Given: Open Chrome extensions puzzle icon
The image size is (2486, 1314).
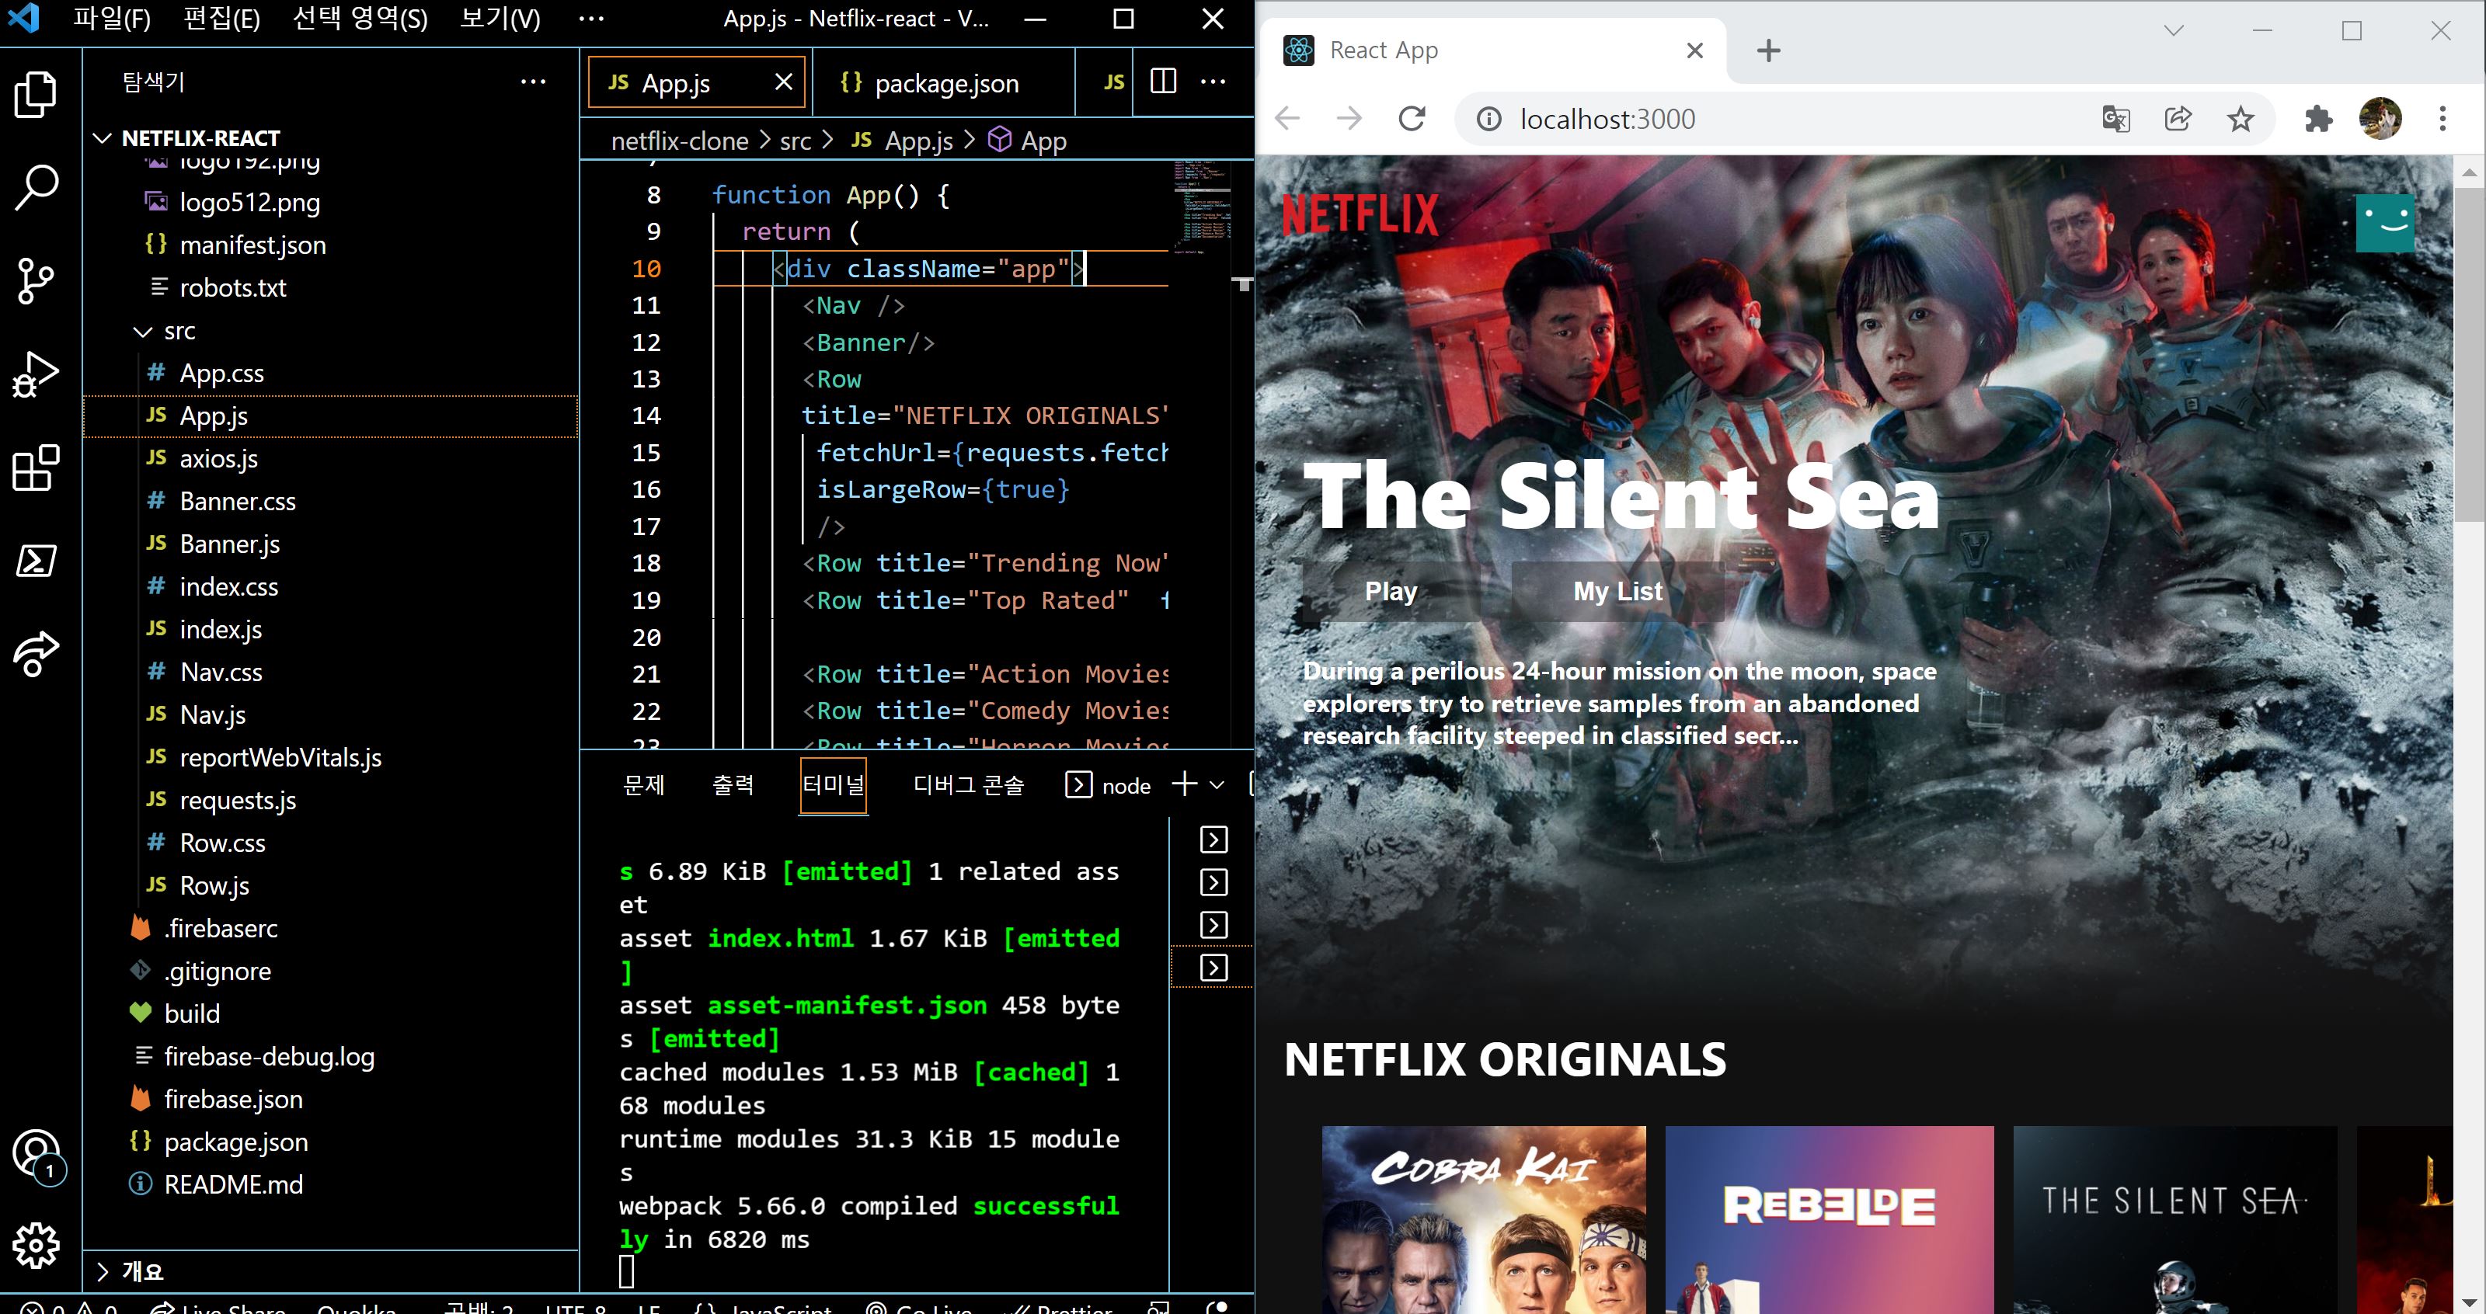Looking at the screenshot, I should (2318, 119).
